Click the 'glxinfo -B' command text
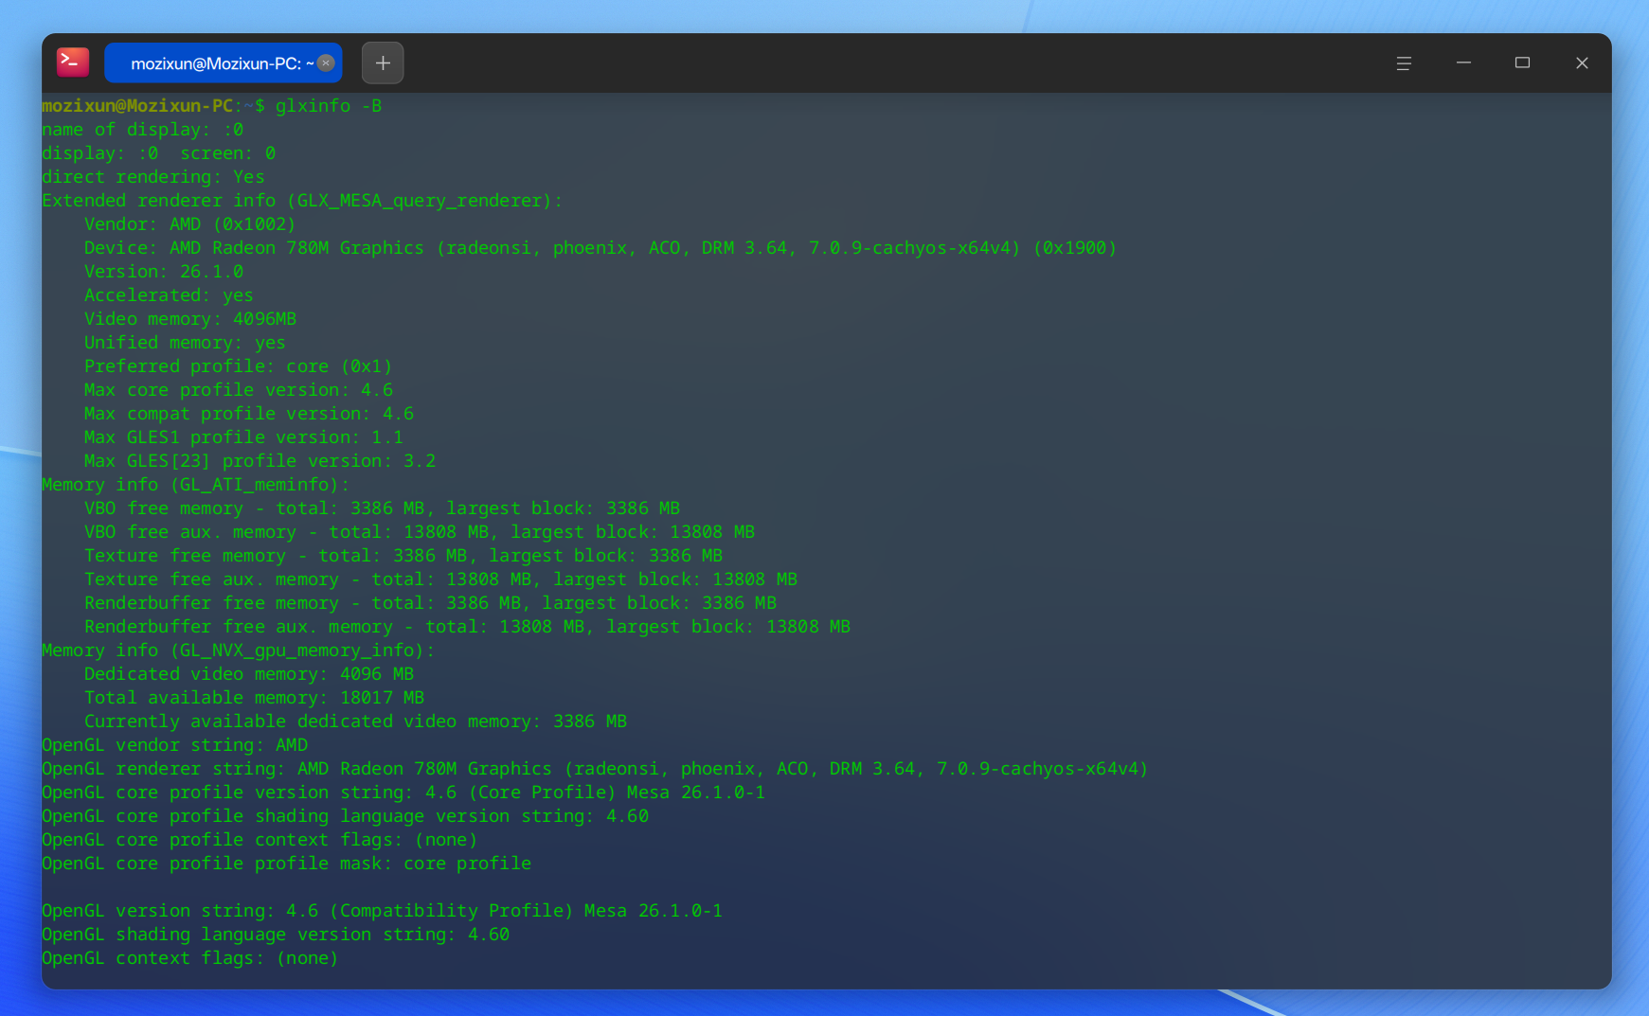Screen dimensions: 1649x1016 (x=329, y=106)
